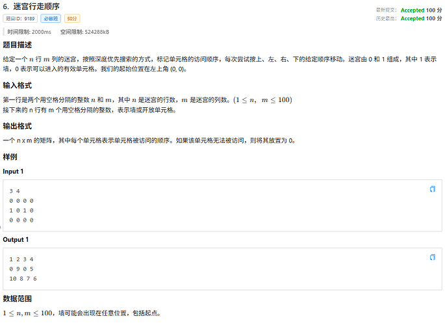Click the 最新提交 label
The height and width of the screenshot is (325, 445).
pyautogui.click(x=387, y=10)
